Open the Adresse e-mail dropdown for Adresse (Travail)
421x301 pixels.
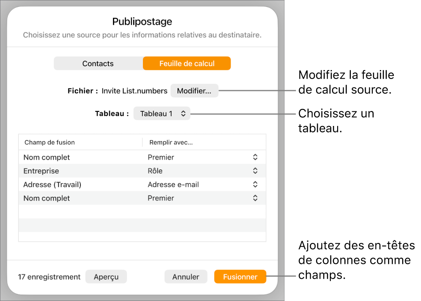click(x=255, y=184)
